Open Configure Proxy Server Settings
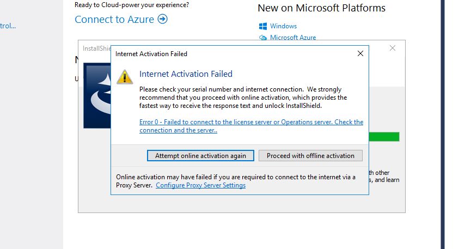This screenshot has width=471, height=249. point(200,185)
